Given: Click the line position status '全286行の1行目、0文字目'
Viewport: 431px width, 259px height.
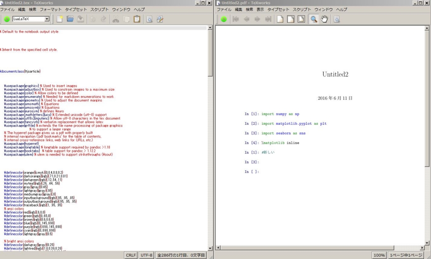Looking at the screenshot, I should tap(181, 255).
